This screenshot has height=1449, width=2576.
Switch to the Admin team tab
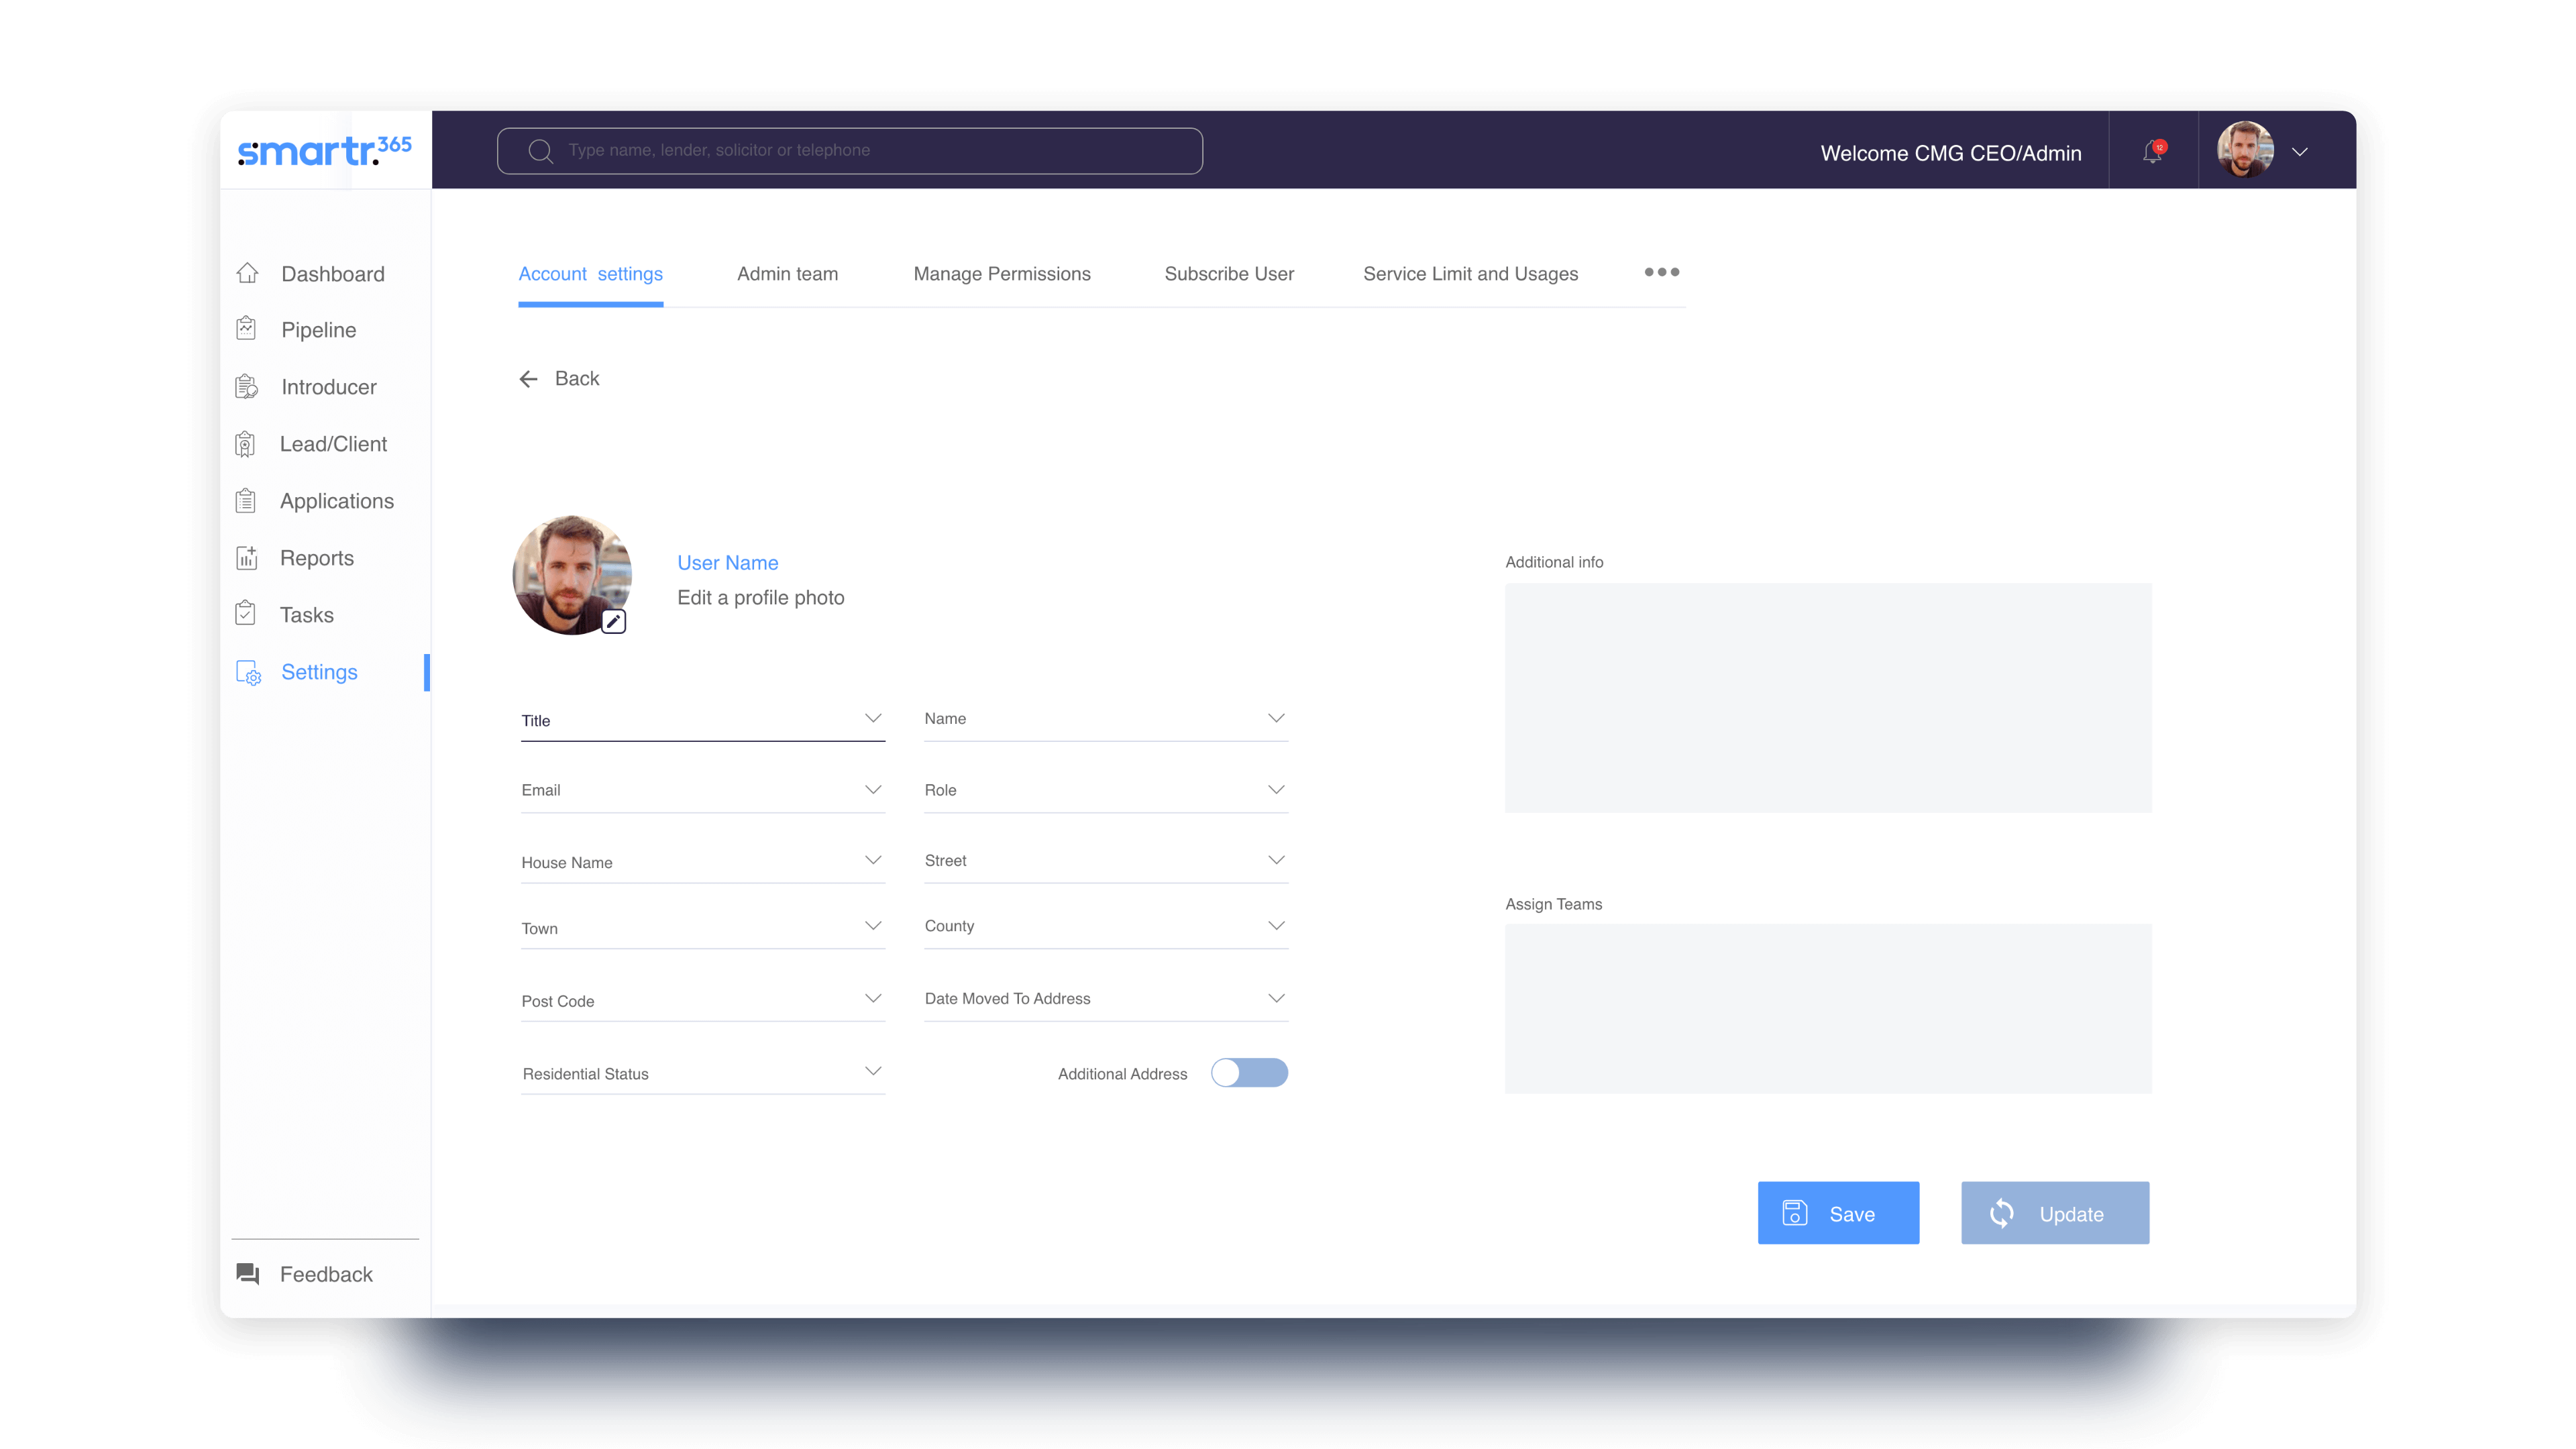coord(787,274)
